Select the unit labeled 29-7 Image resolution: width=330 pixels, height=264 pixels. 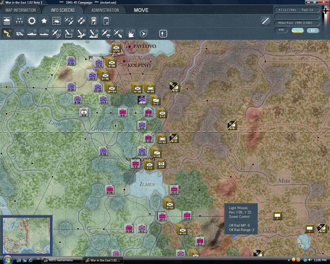(x=162, y=216)
